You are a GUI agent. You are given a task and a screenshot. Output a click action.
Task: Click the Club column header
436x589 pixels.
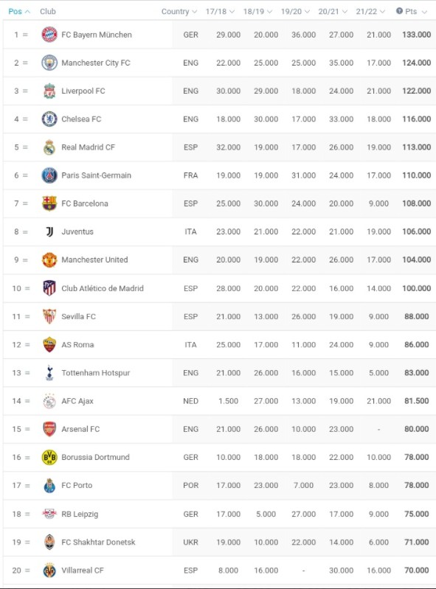(x=48, y=12)
